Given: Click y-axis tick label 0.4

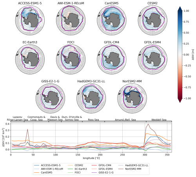Looking at the screenshot, I should click(x=7, y=124).
